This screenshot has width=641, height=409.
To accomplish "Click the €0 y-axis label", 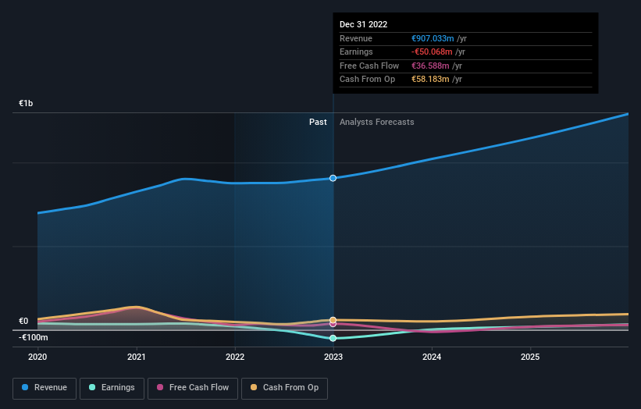I will [x=23, y=321].
